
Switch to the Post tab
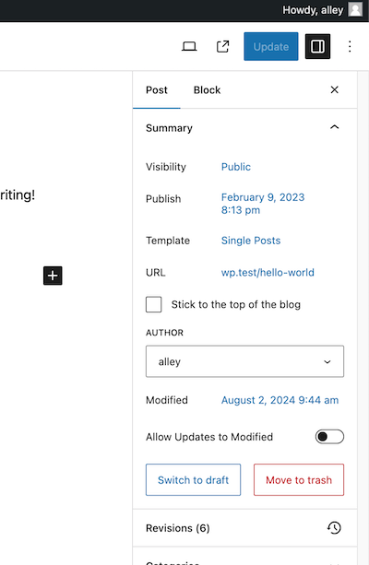point(157,90)
